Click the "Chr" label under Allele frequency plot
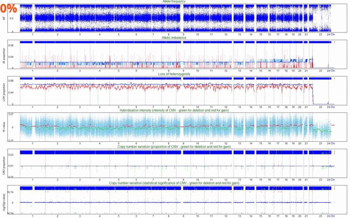The width and height of the screenshot is (350, 218). 332,35
